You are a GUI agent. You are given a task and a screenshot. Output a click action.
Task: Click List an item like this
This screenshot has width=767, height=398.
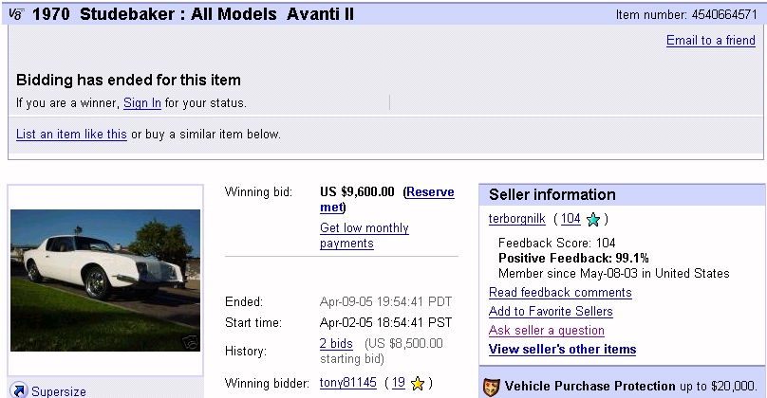71,135
